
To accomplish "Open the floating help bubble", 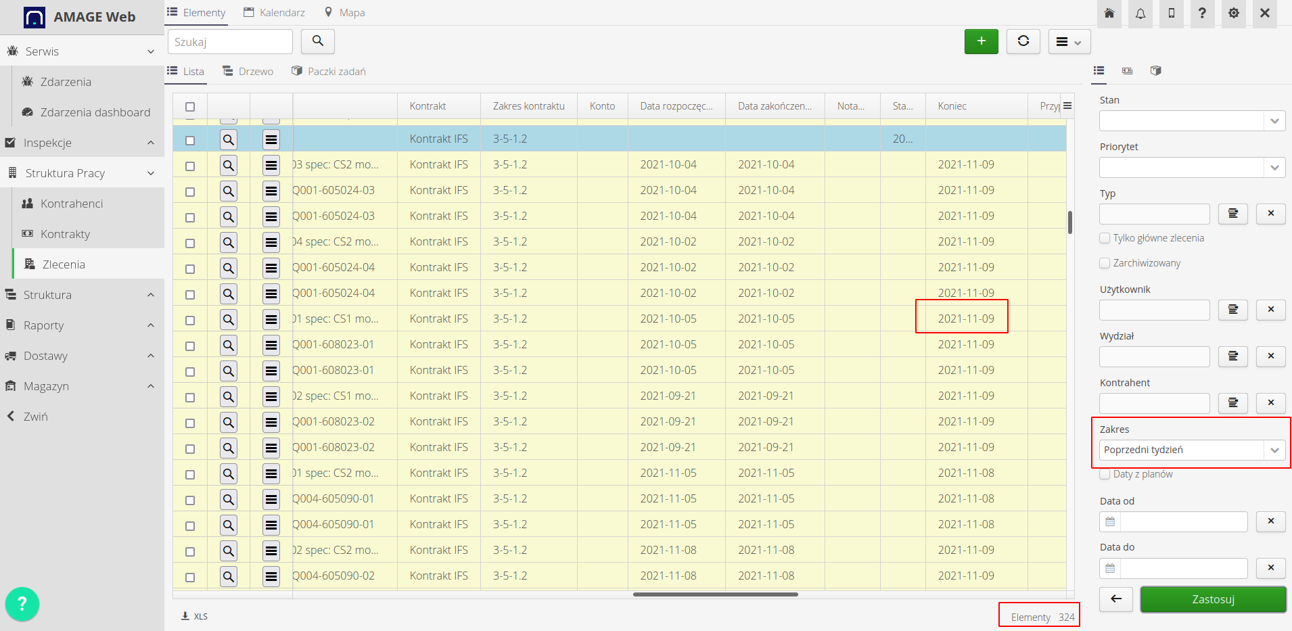I will point(22,603).
